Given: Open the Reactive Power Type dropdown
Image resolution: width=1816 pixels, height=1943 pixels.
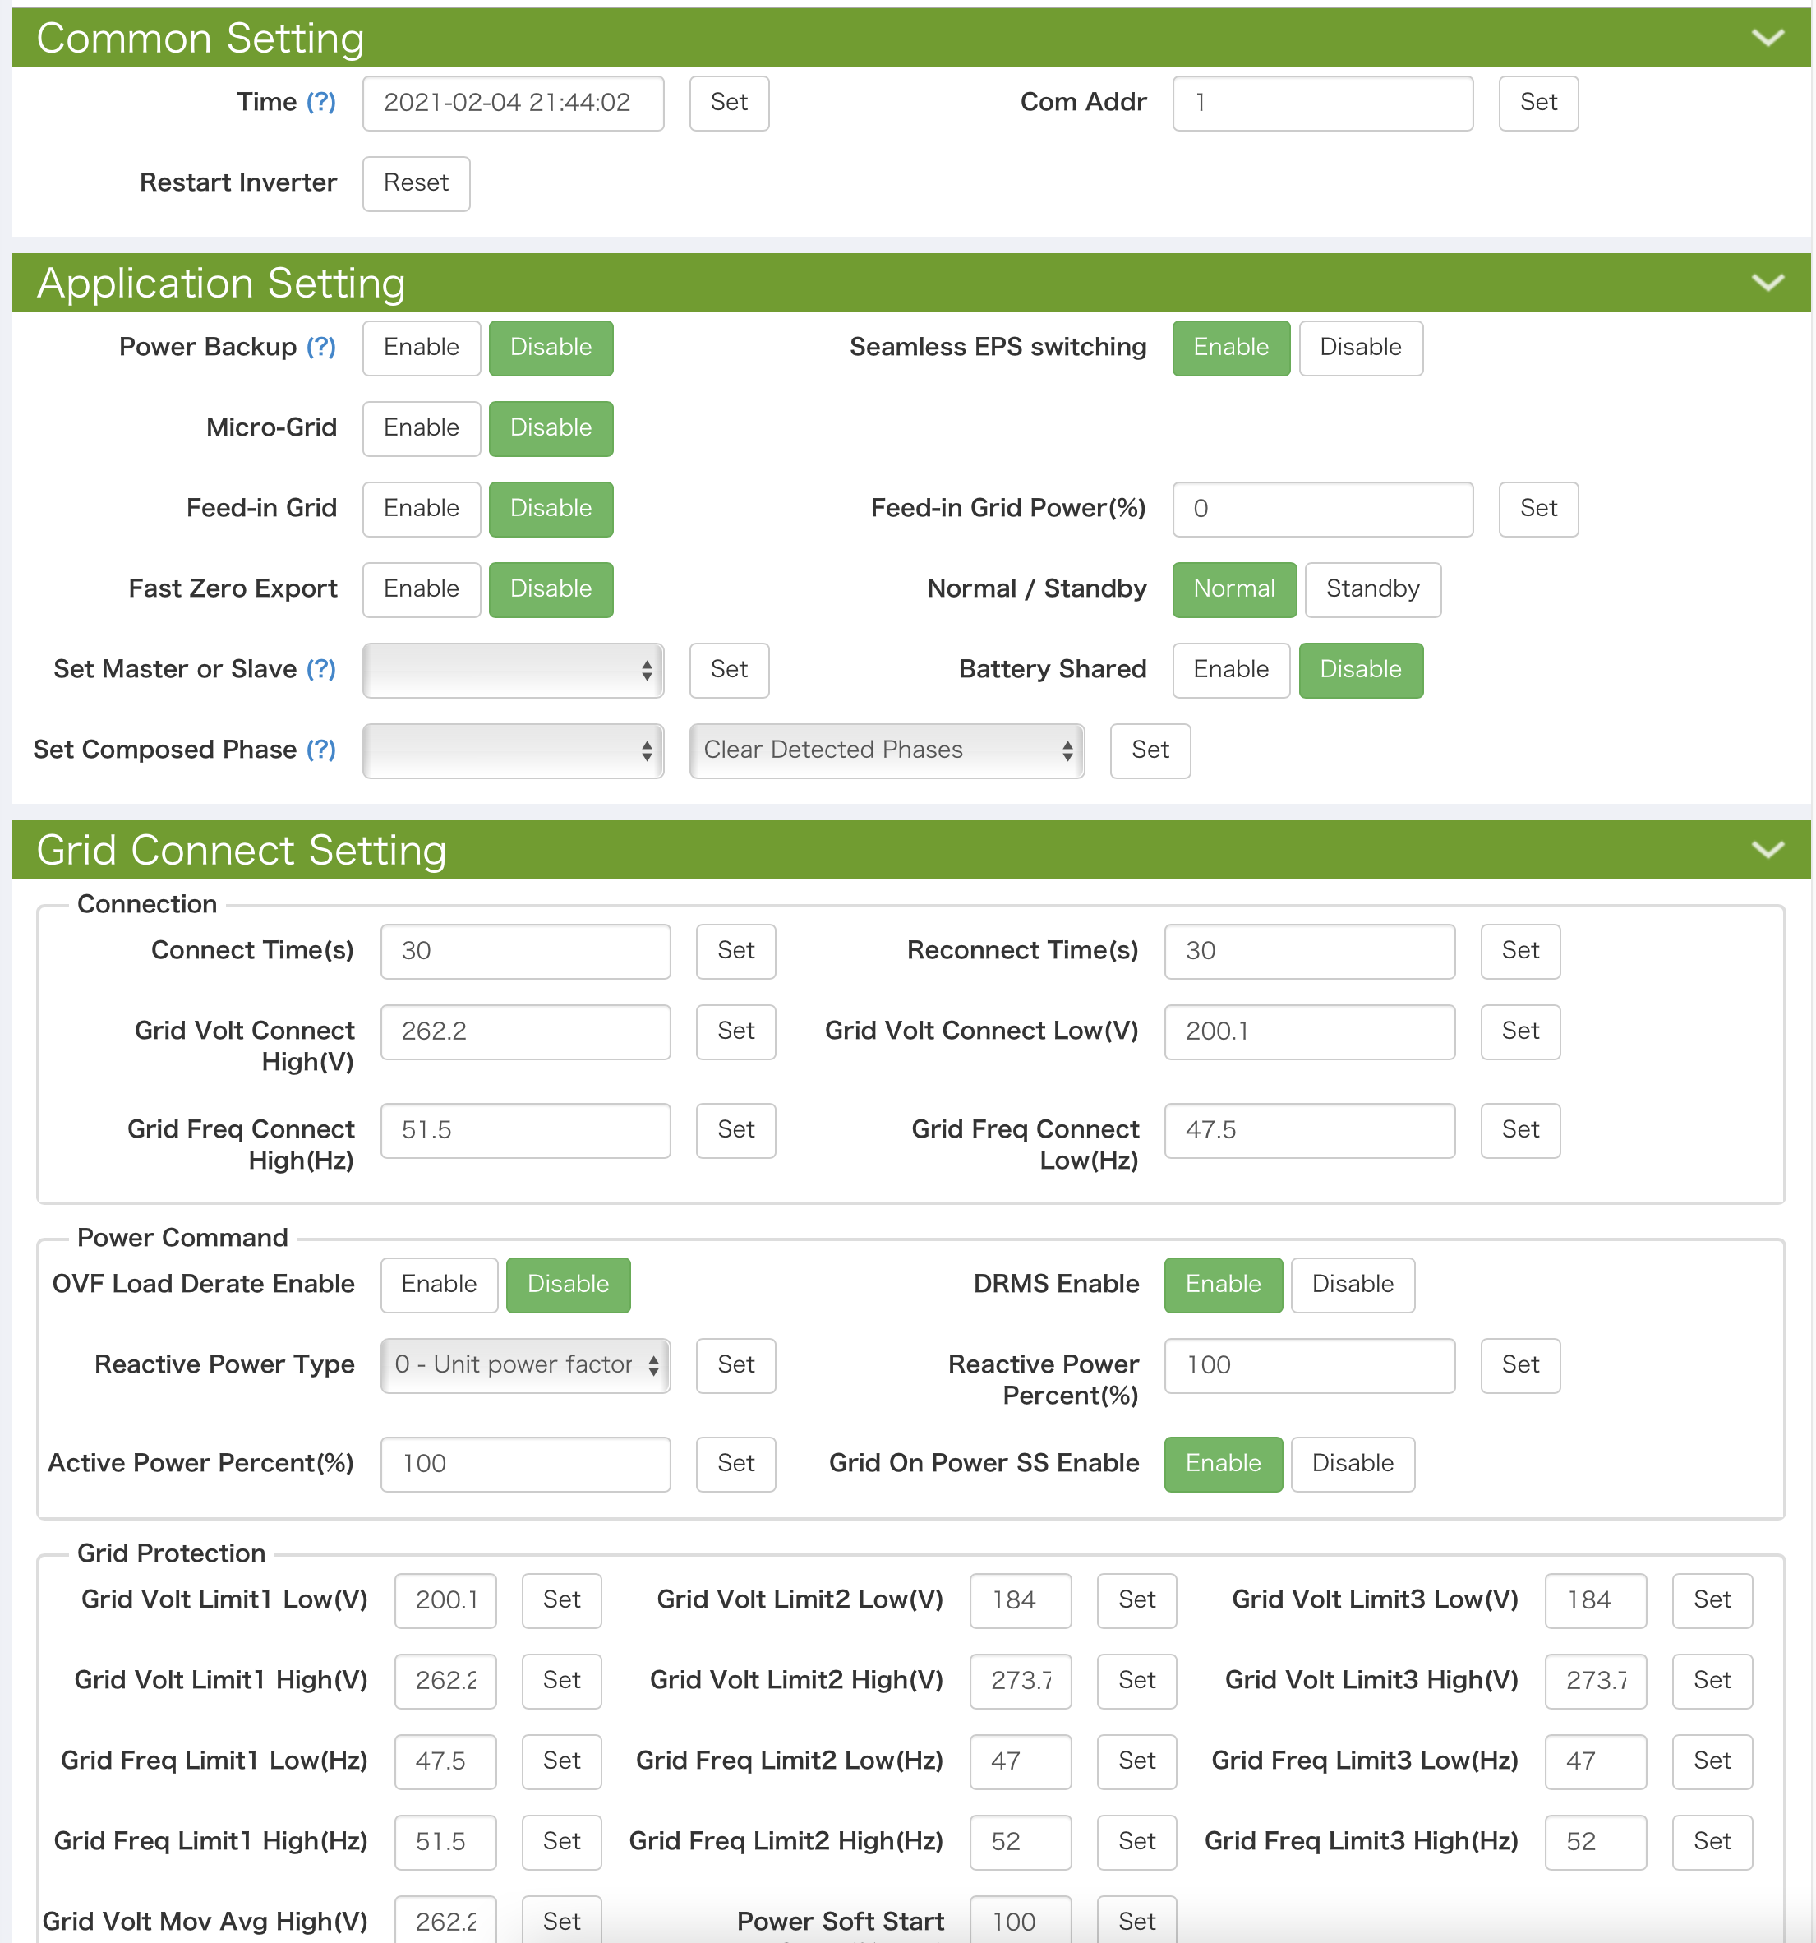Looking at the screenshot, I should click(x=525, y=1365).
